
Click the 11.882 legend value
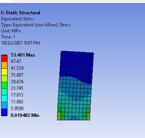click(17, 102)
